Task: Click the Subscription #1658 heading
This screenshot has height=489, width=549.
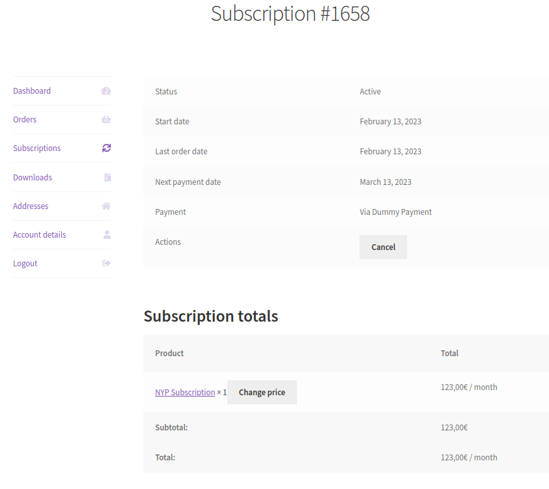Action: (x=290, y=14)
